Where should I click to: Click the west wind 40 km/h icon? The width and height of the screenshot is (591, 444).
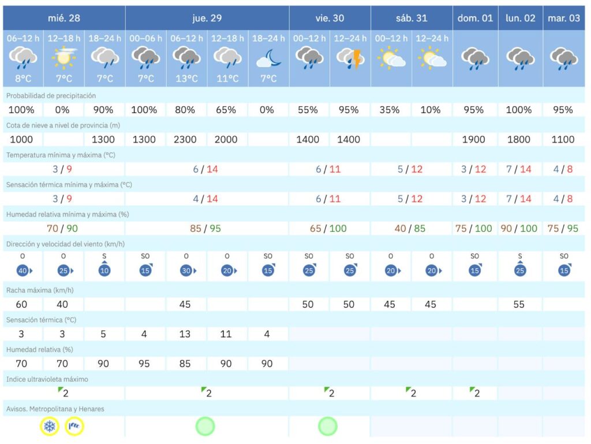tap(23, 270)
